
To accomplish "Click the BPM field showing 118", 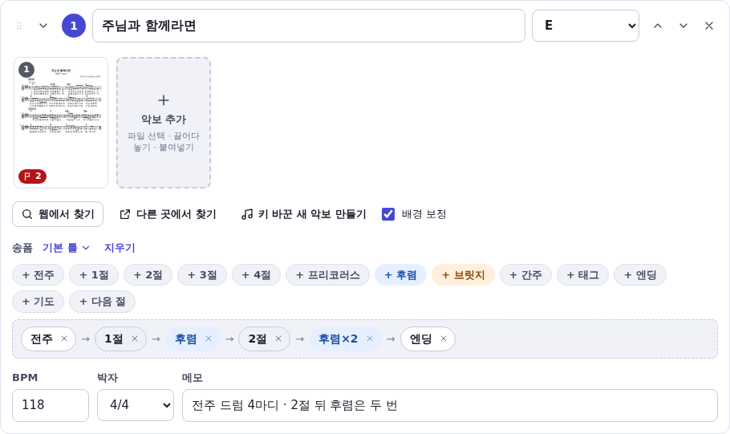I will point(51,405).
